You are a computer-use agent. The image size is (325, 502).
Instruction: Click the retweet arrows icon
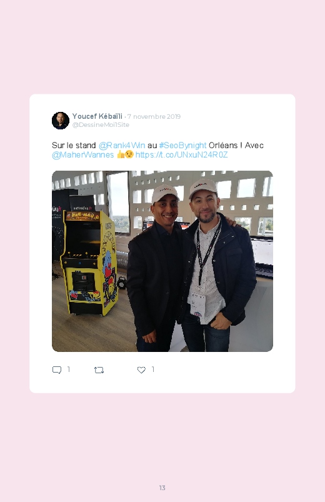99,370
